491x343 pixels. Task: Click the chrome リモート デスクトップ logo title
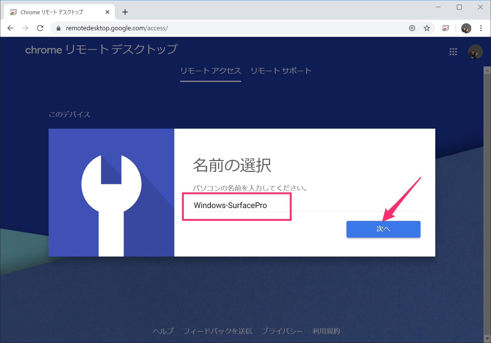coord(101,50)
